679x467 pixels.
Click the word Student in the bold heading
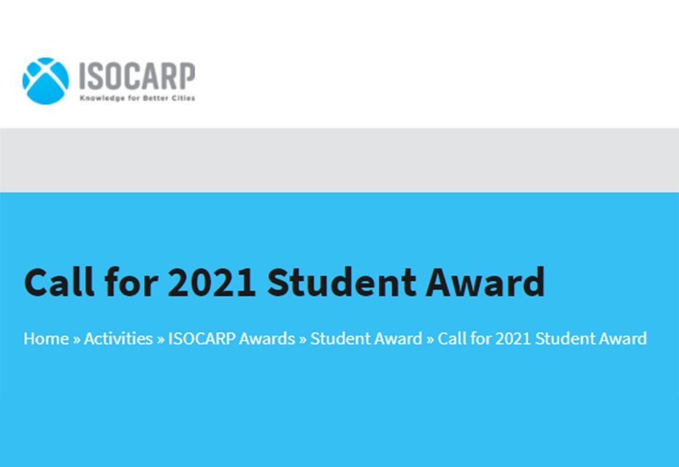tap(342, 282)
